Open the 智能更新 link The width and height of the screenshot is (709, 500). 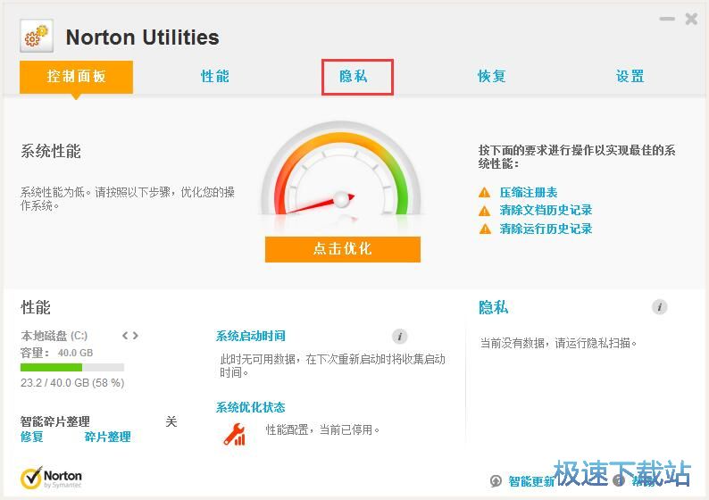click(531, 481)
